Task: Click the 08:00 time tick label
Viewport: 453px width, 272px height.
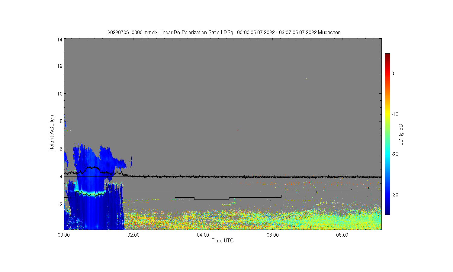Action: coord(342,235)
